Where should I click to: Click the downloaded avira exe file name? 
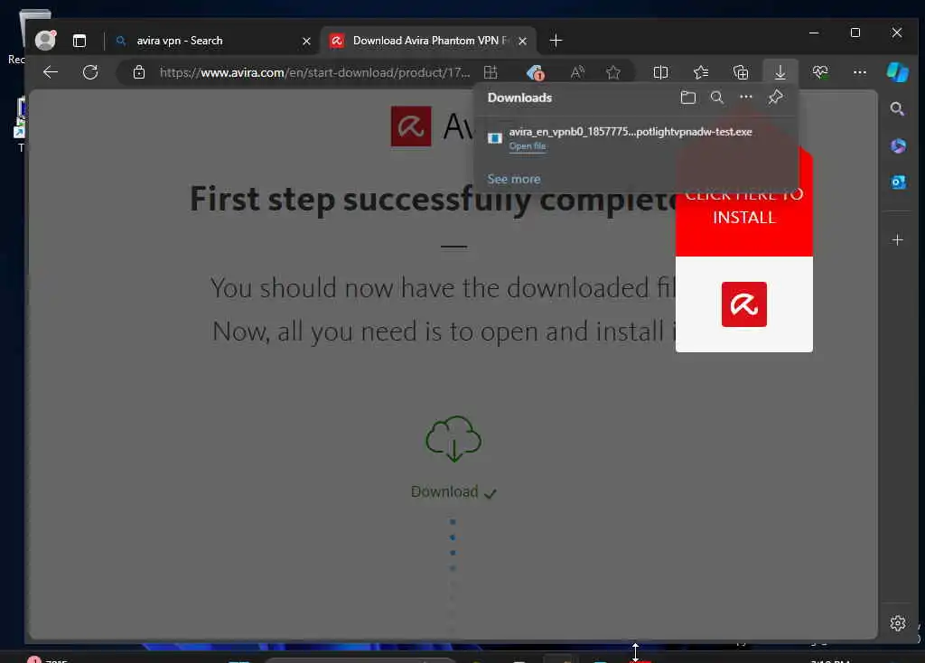coord(631,132)
